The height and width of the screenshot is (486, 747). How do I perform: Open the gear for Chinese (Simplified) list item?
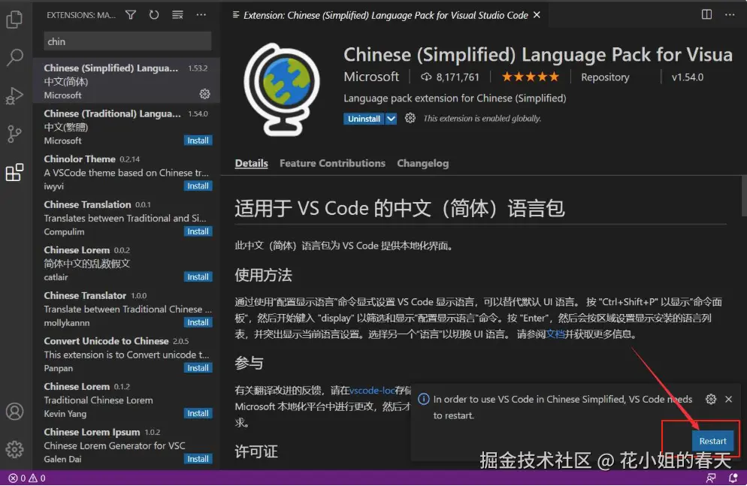click(205, 94)
